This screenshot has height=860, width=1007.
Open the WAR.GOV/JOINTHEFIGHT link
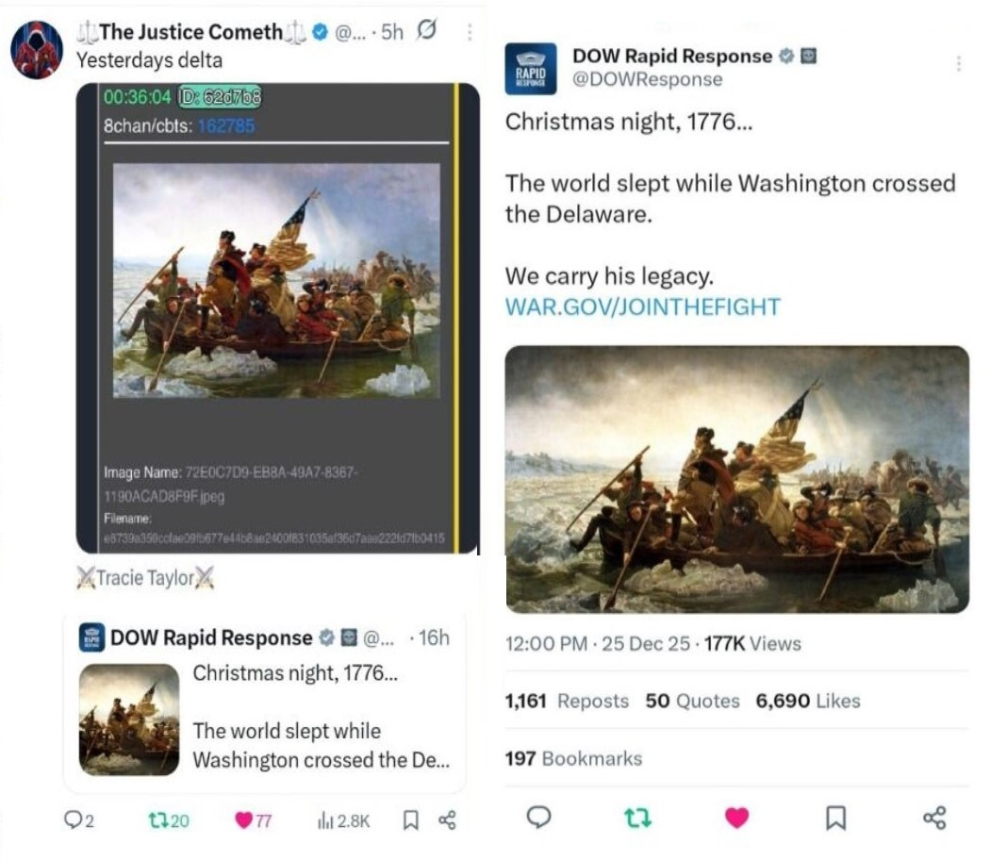point(642,306)
